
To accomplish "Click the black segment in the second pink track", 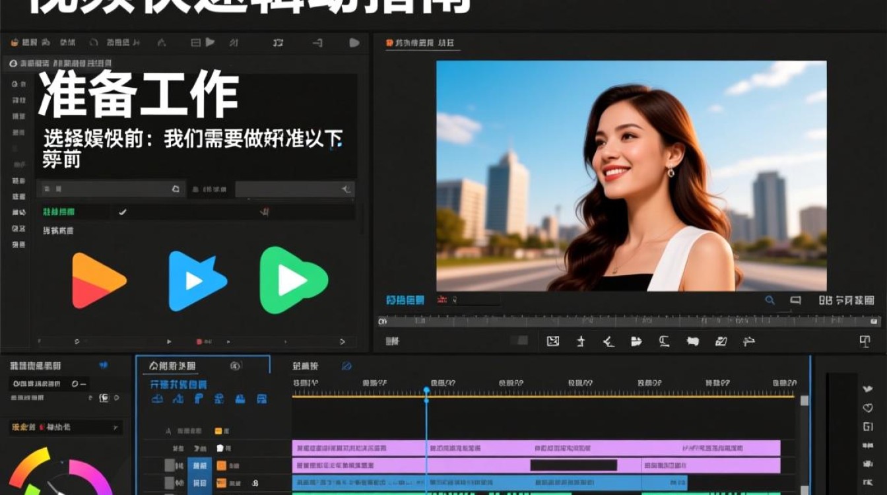I will (x=574, y=465).
